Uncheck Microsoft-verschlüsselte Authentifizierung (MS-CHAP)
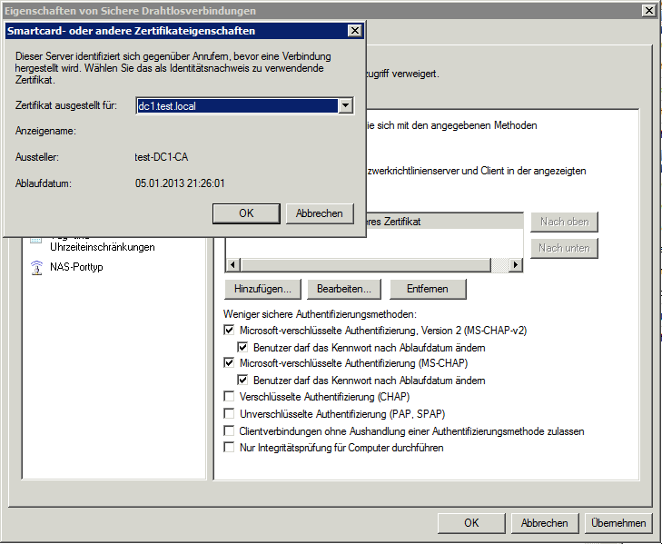Viewport: 662px width, 544px height. click(x=229, y=363)
